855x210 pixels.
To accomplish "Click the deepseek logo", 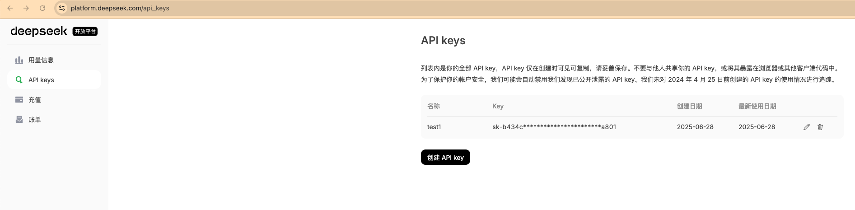I will coord(39,31).
